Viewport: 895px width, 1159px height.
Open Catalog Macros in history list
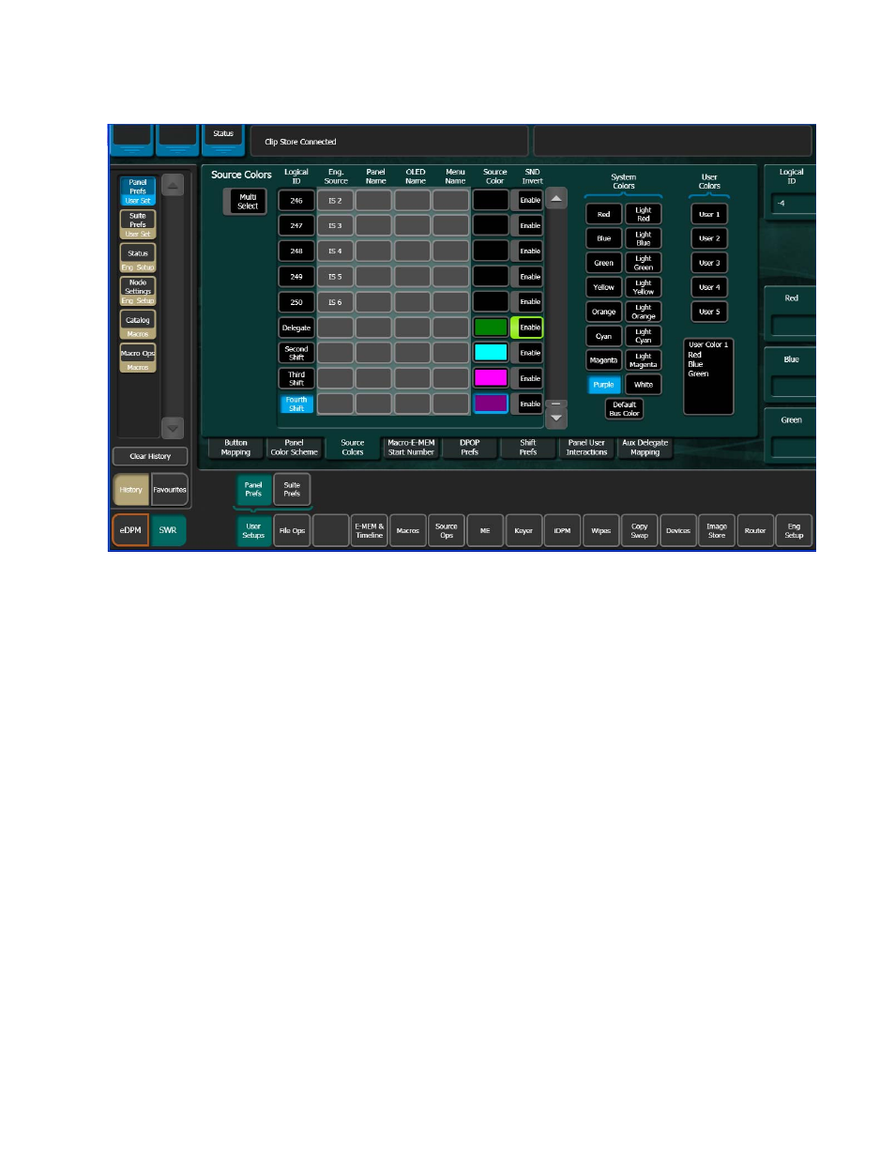(138, 325)
